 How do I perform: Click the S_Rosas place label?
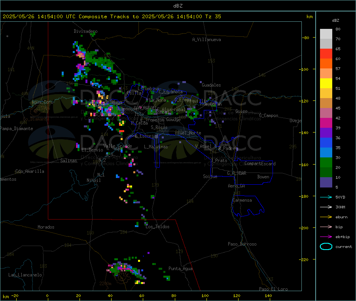[159, 127]
